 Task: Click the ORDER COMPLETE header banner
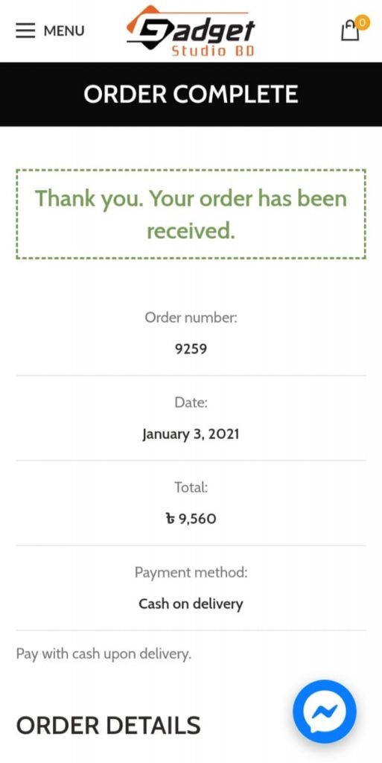(x=191, y=95)
